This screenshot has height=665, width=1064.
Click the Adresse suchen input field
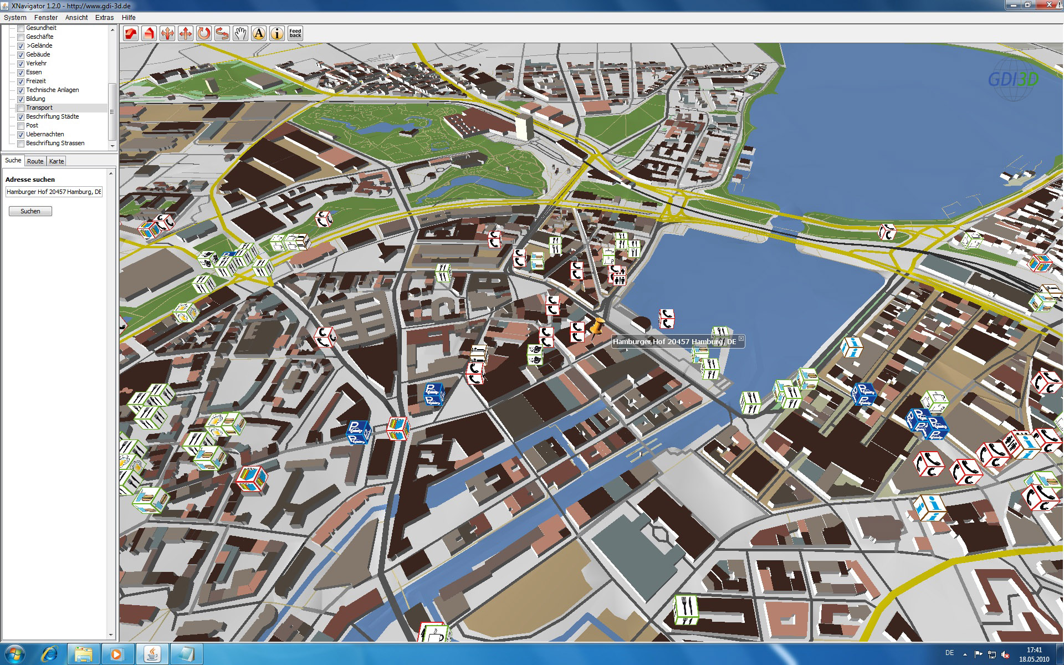[54, 192]
